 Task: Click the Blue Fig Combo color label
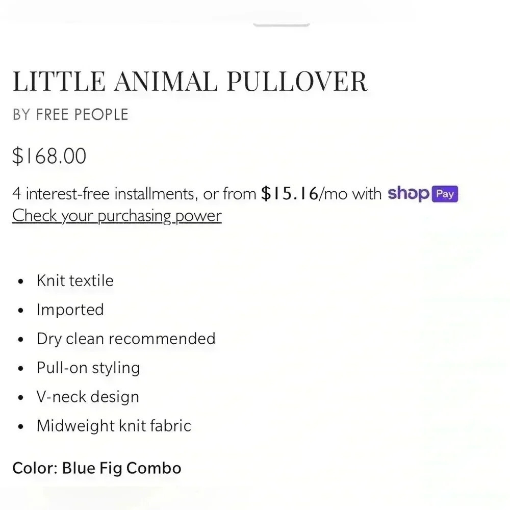coord(121,468)
